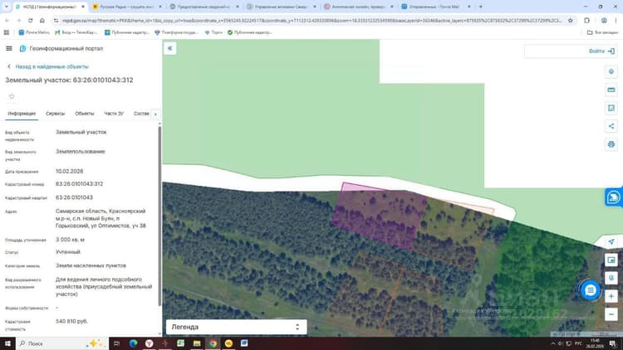Zoom out with the minus button
The image size is (623, 350).
(x=611, y=314)
